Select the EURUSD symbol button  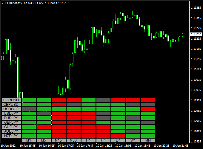coord(11,100)
